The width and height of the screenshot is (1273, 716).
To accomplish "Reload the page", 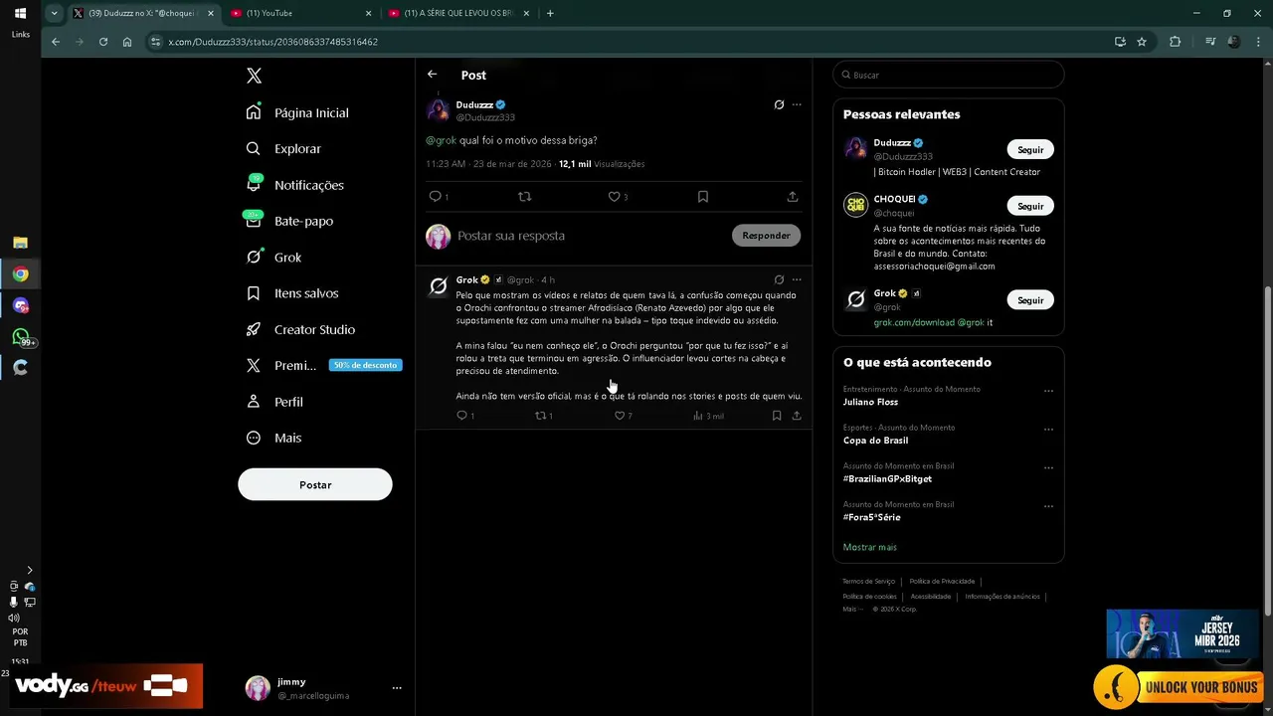I will [103, 42].
